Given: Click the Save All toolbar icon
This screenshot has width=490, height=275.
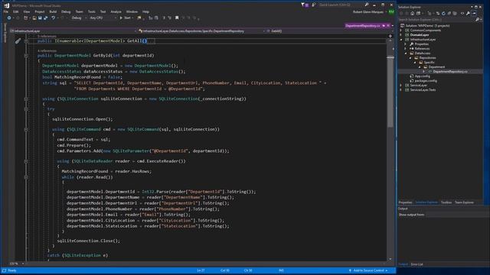Looking at the screenshot, I should coord(46,18).
